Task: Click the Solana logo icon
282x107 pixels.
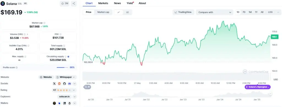Action: point(3,3)
